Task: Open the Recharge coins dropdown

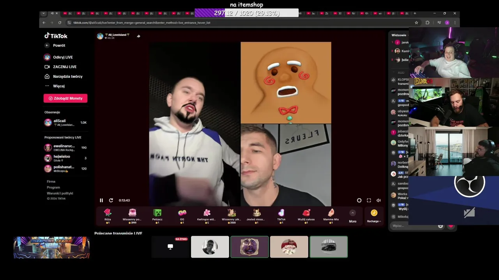Action: 374,216
